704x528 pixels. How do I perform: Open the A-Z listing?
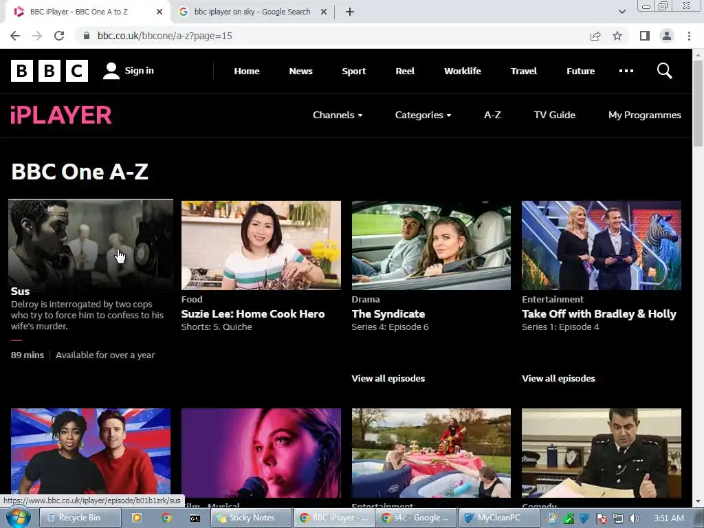pyautogui.click(x=492, y=115)
